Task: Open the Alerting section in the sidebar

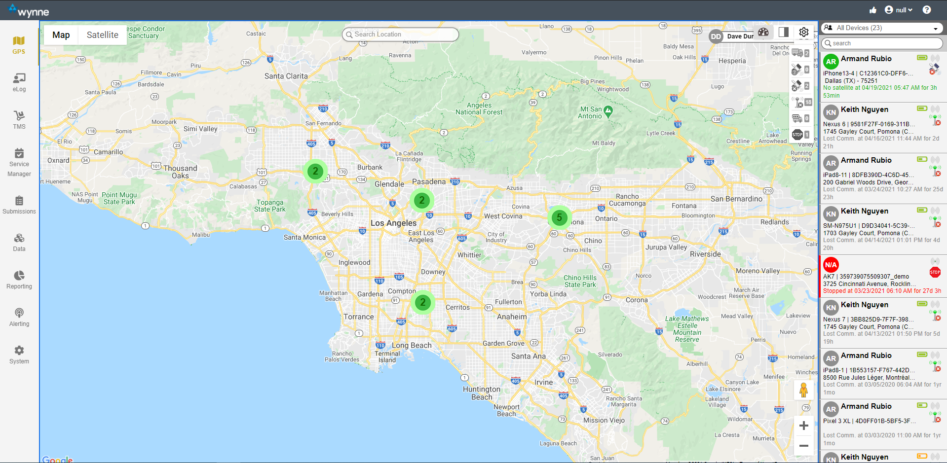Action: (19, 316)
